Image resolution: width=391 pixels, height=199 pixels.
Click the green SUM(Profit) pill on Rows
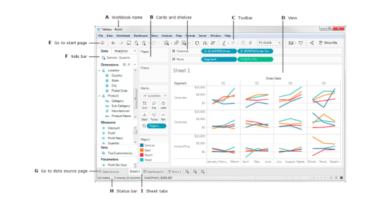click(256, 59)
